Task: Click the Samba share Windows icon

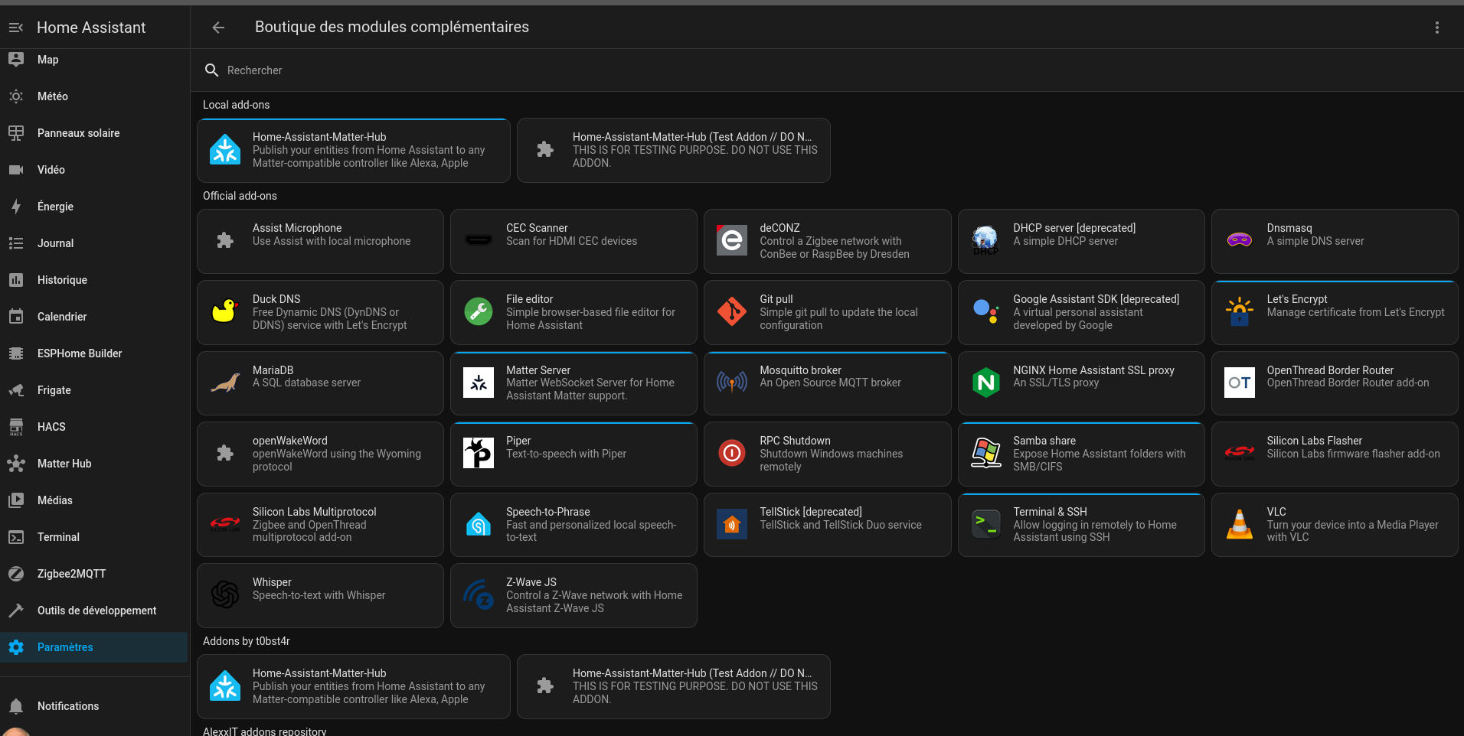Action: pos(985,453)
